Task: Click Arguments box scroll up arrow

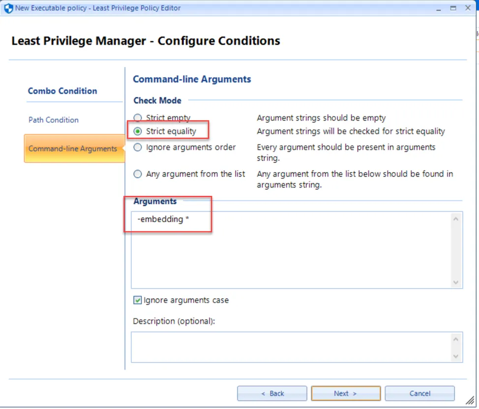Action: pyautogui.click(x=456, y=219)
